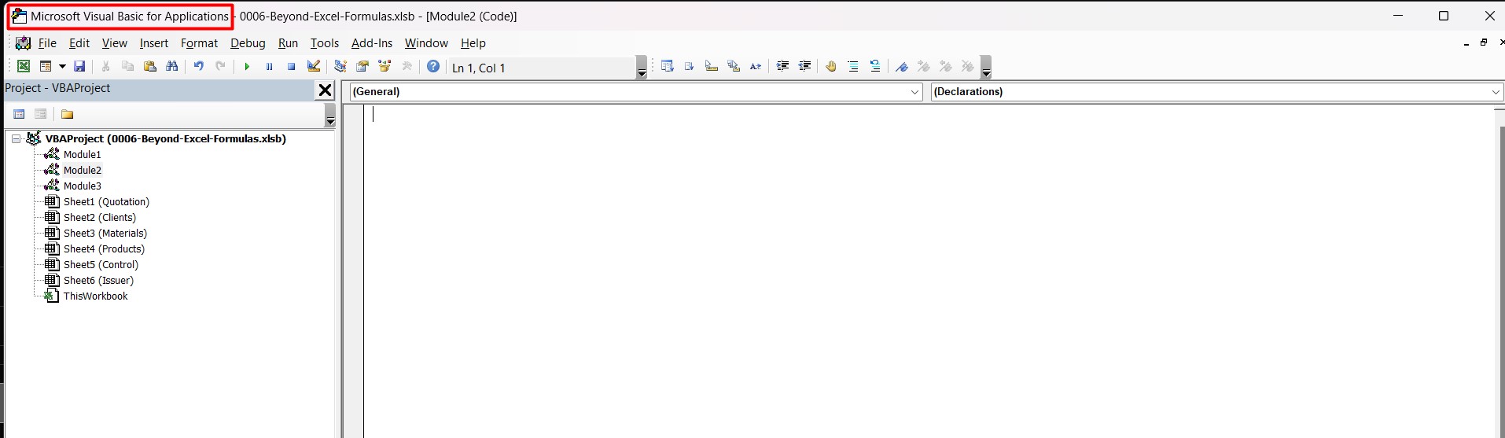Close the Project - VBAProject panel
Image resolution: width=1505 pixels, height=438 pixels.
(x=325, y=90)
